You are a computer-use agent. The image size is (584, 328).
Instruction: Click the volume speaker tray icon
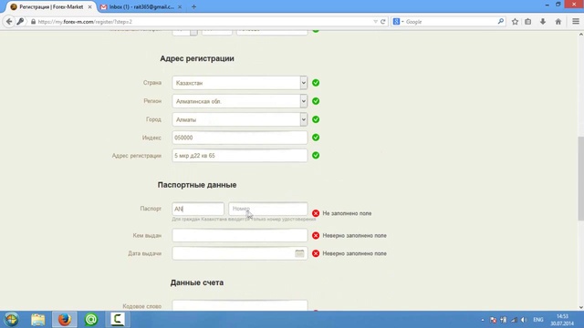click(x=524, y=320)
